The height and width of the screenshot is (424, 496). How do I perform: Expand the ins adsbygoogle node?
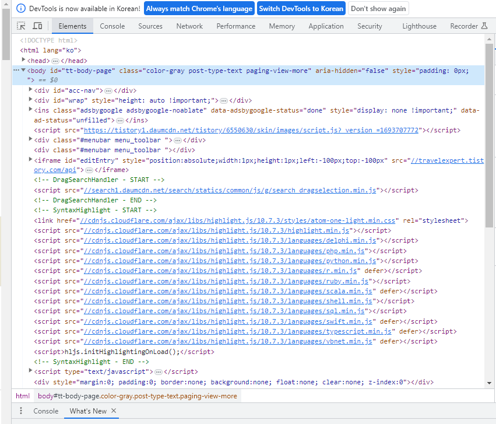(30, 110)
